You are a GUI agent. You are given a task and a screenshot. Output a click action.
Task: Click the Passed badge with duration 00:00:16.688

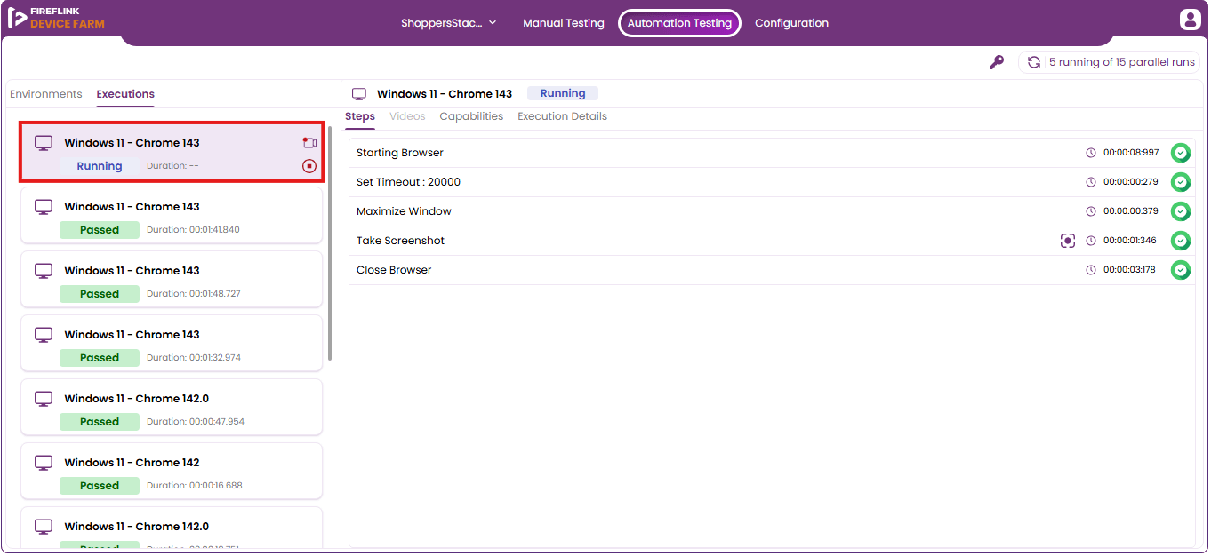tap(100, 486)
